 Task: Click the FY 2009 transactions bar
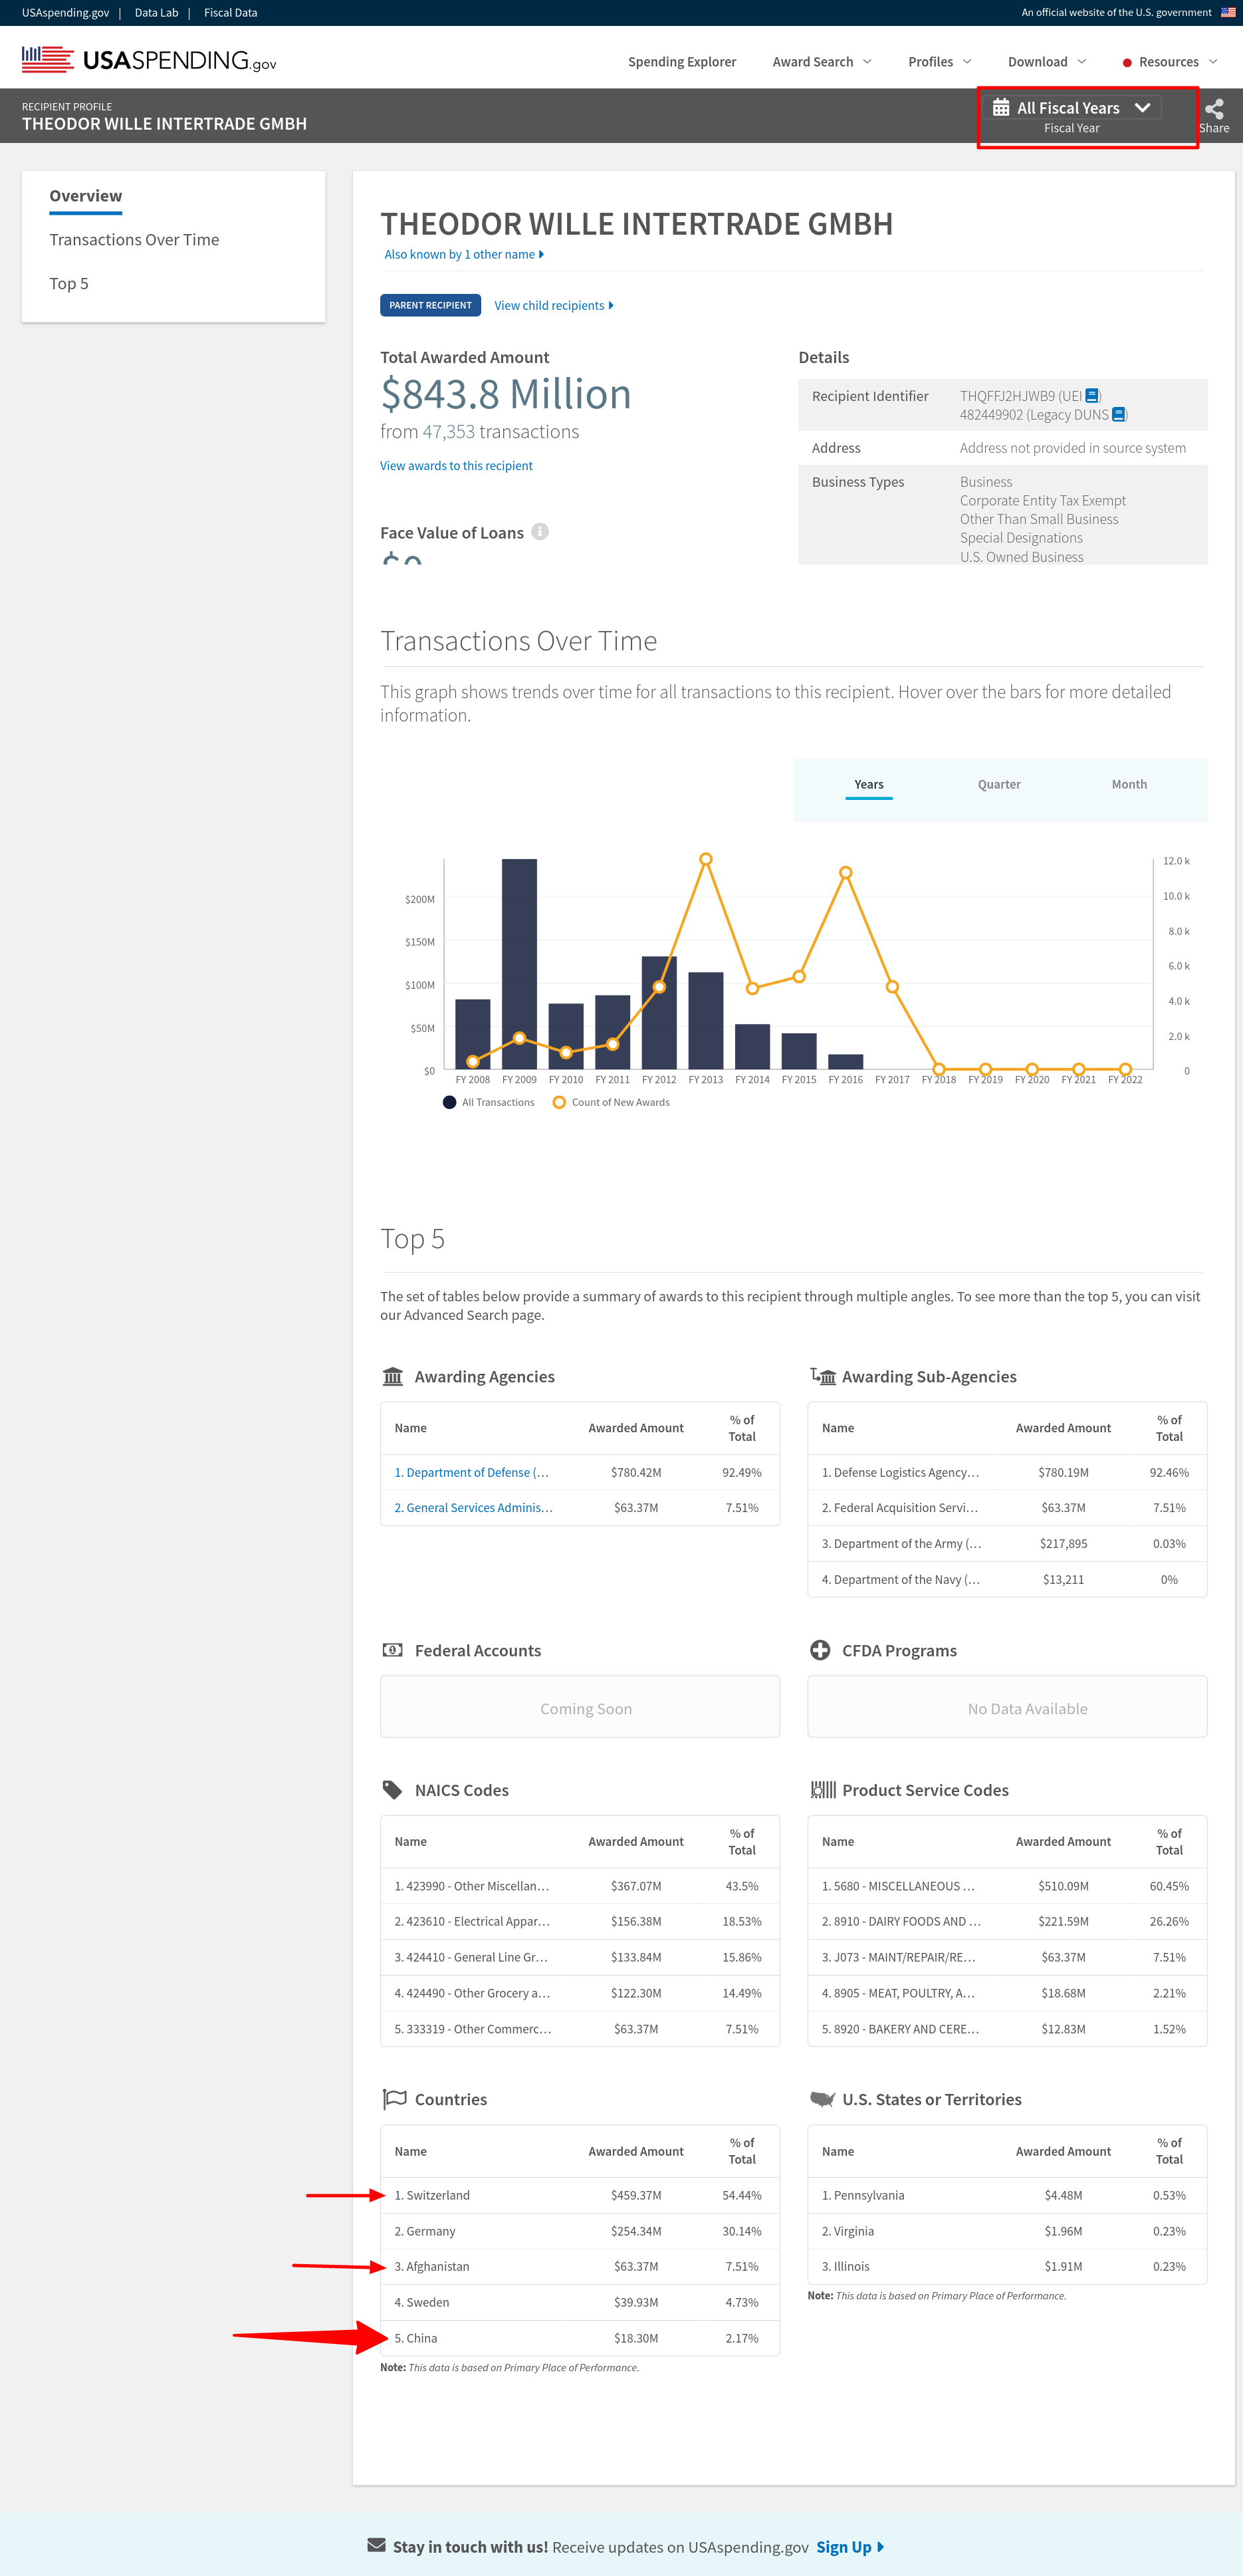[519, 964]
